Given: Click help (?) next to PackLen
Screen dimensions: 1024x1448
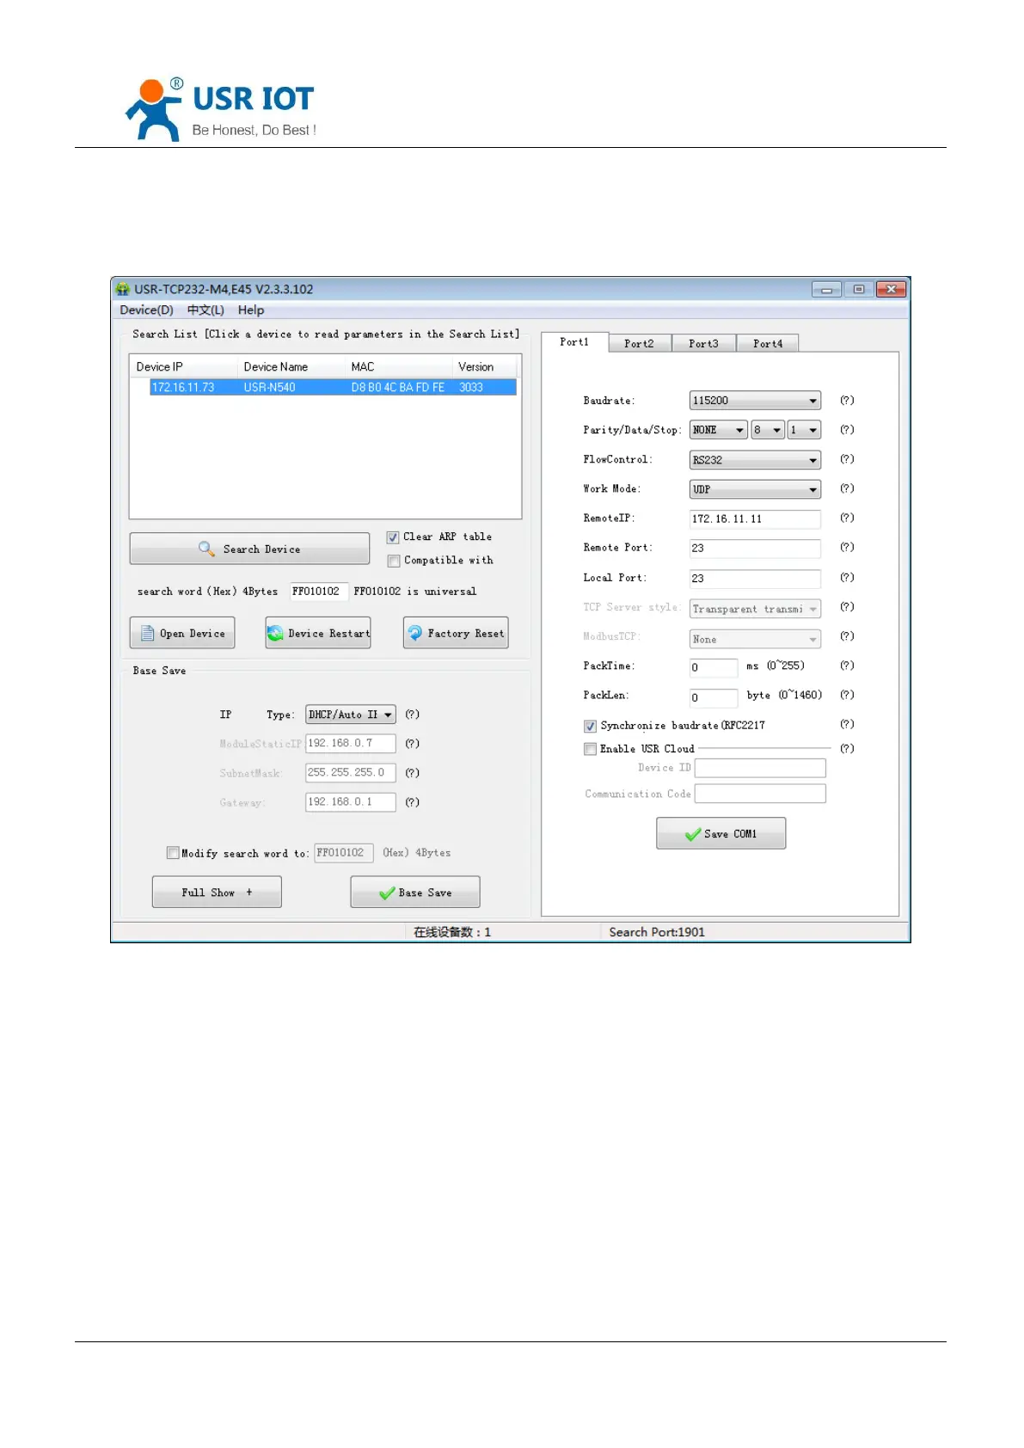Looking at the screenshot, I should pos(847,694).
